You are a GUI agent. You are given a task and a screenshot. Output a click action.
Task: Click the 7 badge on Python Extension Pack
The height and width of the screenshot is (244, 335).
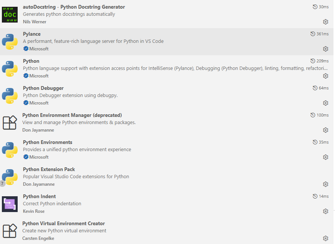[x=3, y=184]
